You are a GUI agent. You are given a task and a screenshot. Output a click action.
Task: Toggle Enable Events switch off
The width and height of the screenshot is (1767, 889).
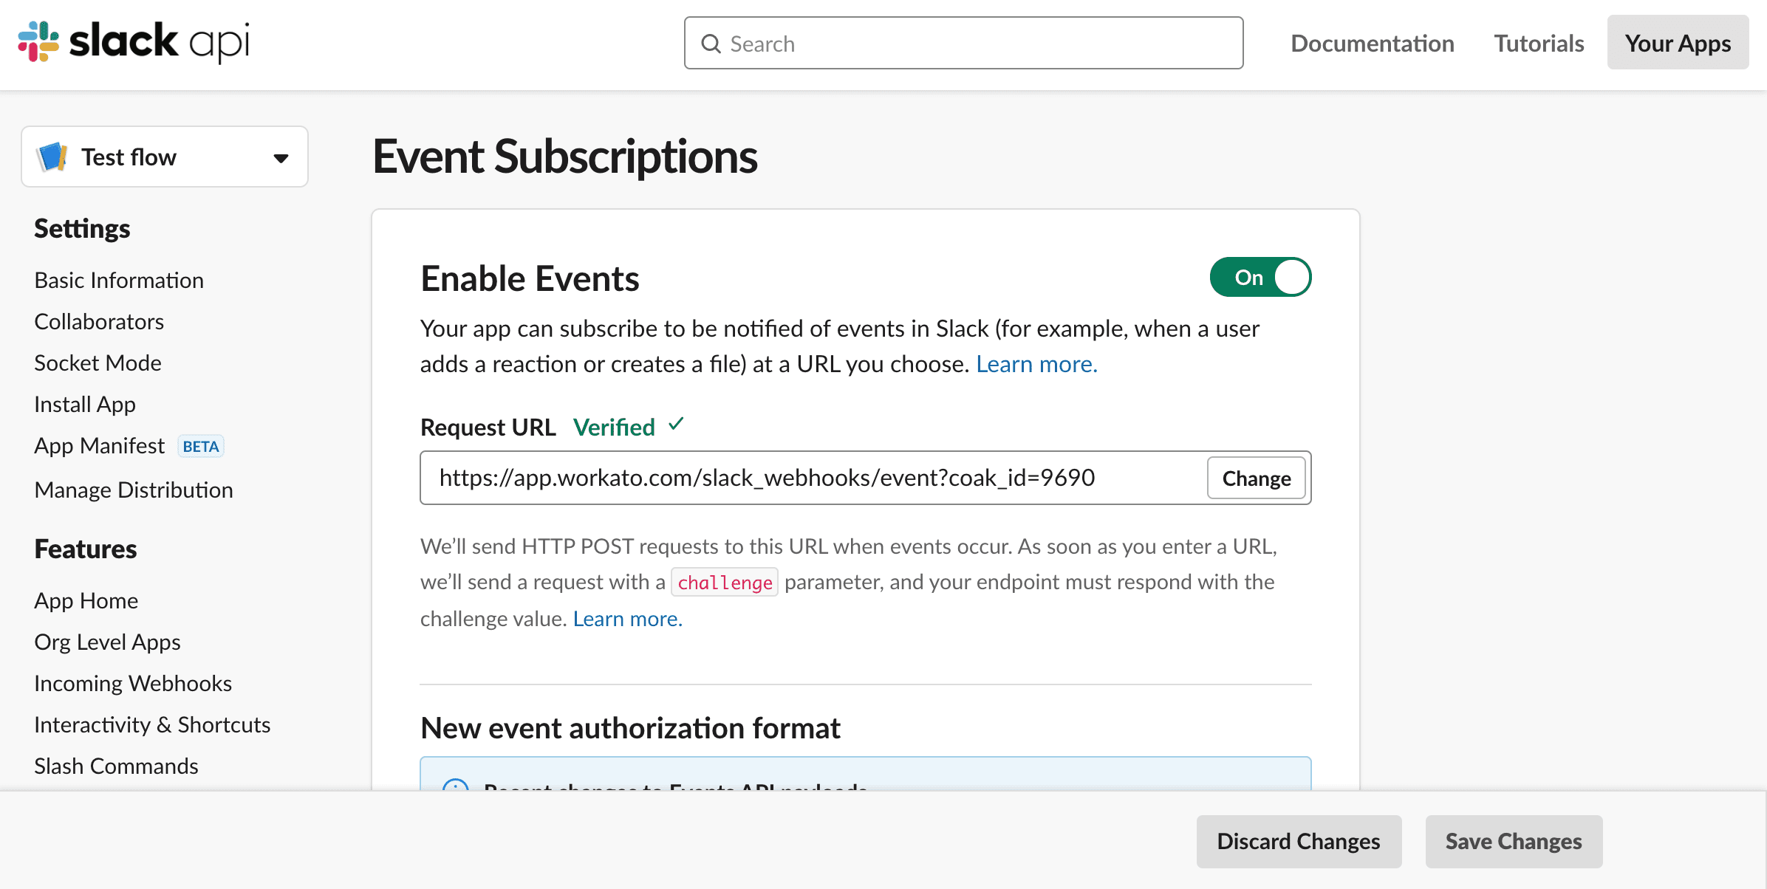click(x=1260, y=277)
